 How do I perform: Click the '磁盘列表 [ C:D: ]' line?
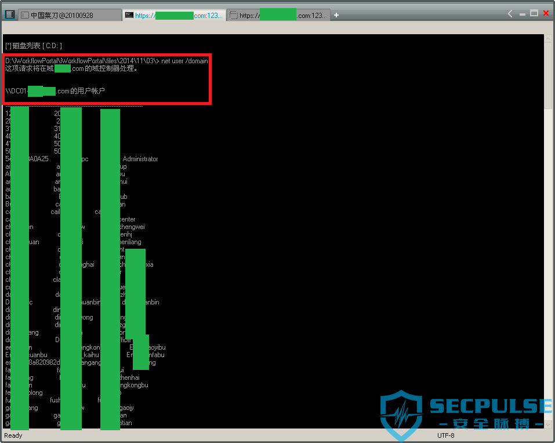34,46
